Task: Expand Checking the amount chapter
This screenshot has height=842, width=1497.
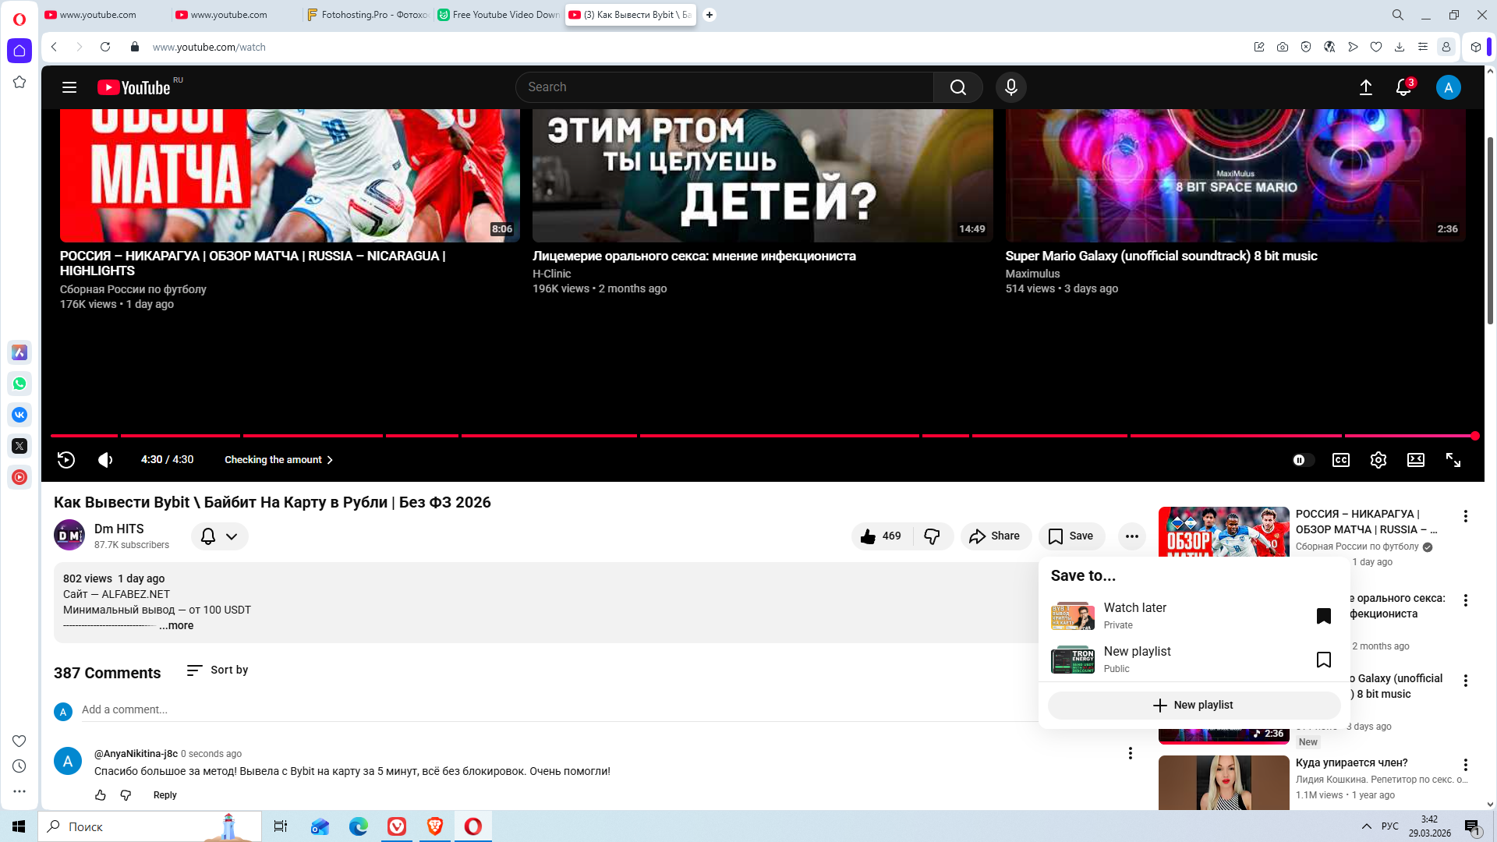Action: (278, 460)
